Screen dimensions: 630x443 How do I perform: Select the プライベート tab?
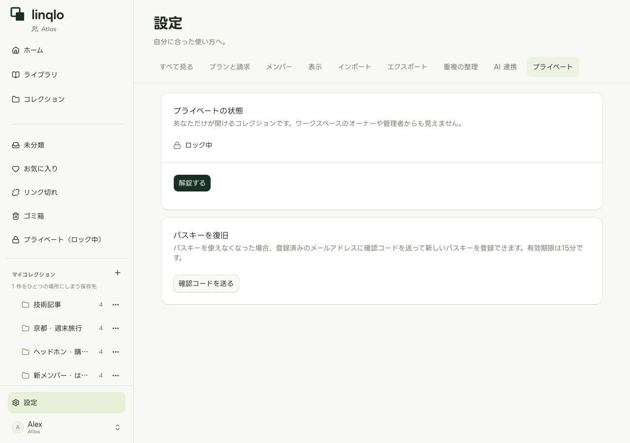pyautogui.click(x=553, y=67)
